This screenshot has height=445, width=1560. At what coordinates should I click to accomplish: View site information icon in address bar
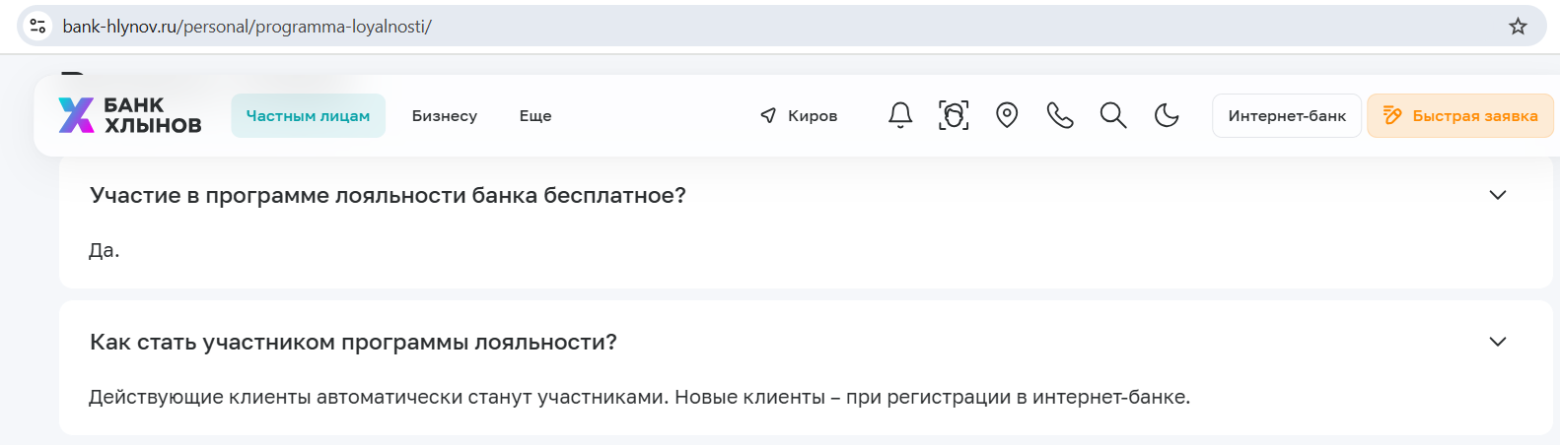[37, 27]
